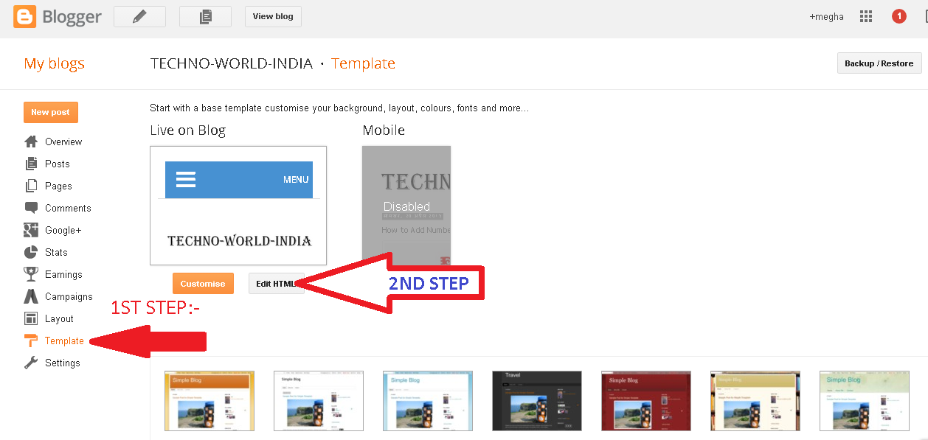This screenshot has width=928, height=440.
Task: Select the dark Travel template thumbnail
Action: pos(537,401)
